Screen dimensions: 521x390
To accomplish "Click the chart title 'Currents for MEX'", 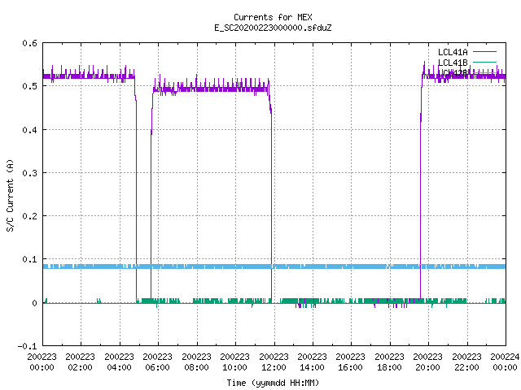I will (x=273, y=17).
